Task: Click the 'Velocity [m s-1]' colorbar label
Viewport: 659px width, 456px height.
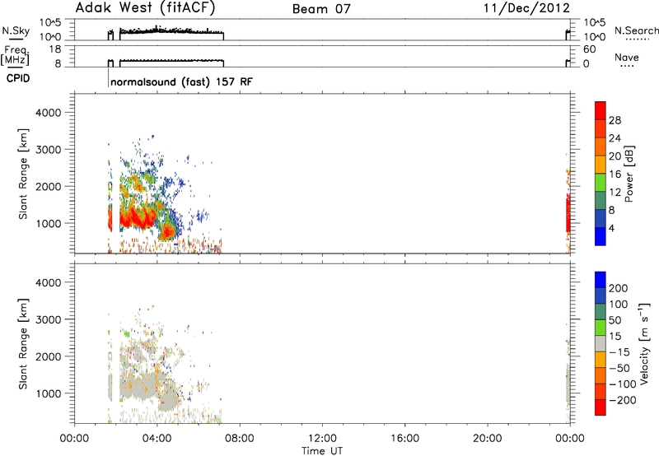Action: [x=643, y=343]
